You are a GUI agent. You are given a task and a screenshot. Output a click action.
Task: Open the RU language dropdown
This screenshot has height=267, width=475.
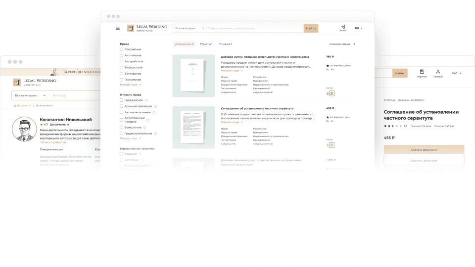click(x=358, y=28)
